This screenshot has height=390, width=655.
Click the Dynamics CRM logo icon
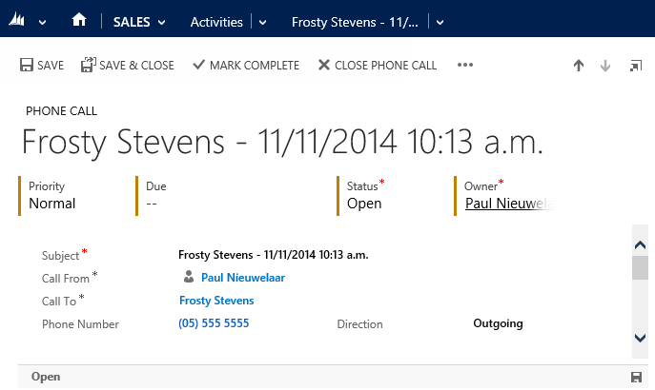click(x=17, y=21)
